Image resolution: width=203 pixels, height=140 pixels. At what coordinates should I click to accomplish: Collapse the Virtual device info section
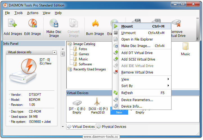[x=55, y=52]
